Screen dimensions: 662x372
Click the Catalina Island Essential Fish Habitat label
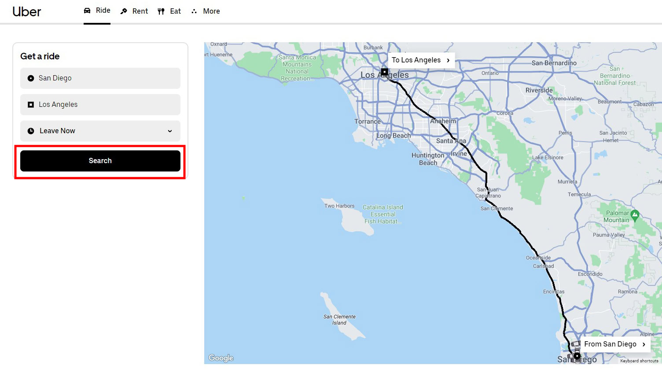(383, 214)
